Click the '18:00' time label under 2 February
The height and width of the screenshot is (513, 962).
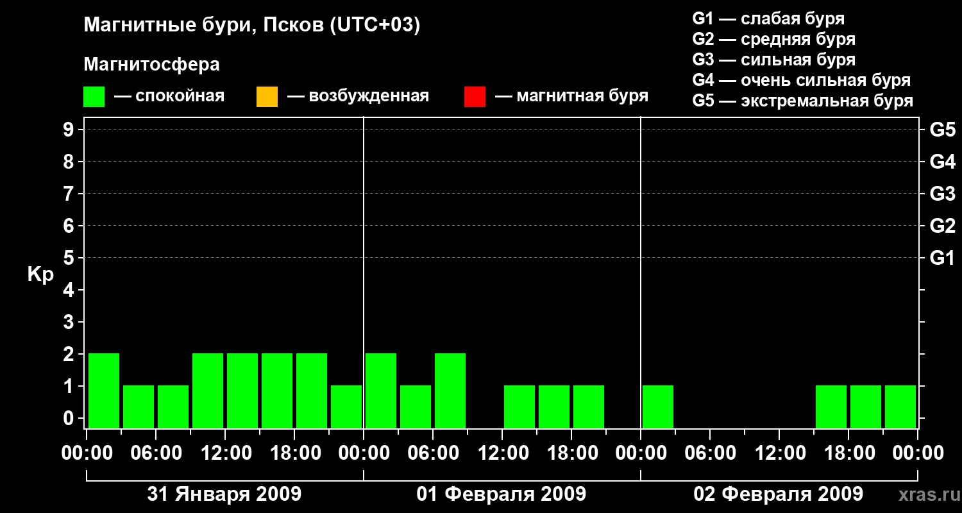[848, 453]
